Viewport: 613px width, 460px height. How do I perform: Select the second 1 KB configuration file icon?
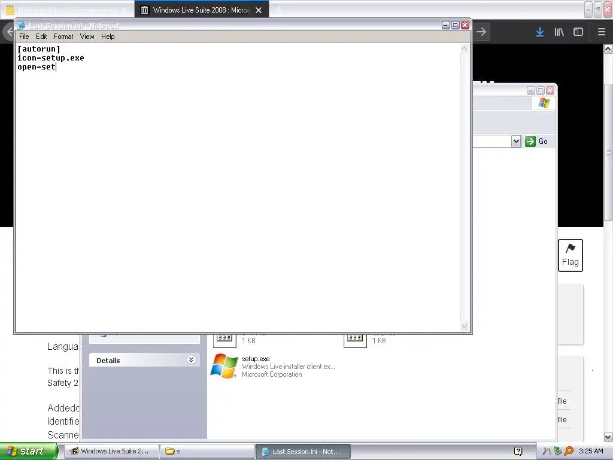tap(355, 340)
